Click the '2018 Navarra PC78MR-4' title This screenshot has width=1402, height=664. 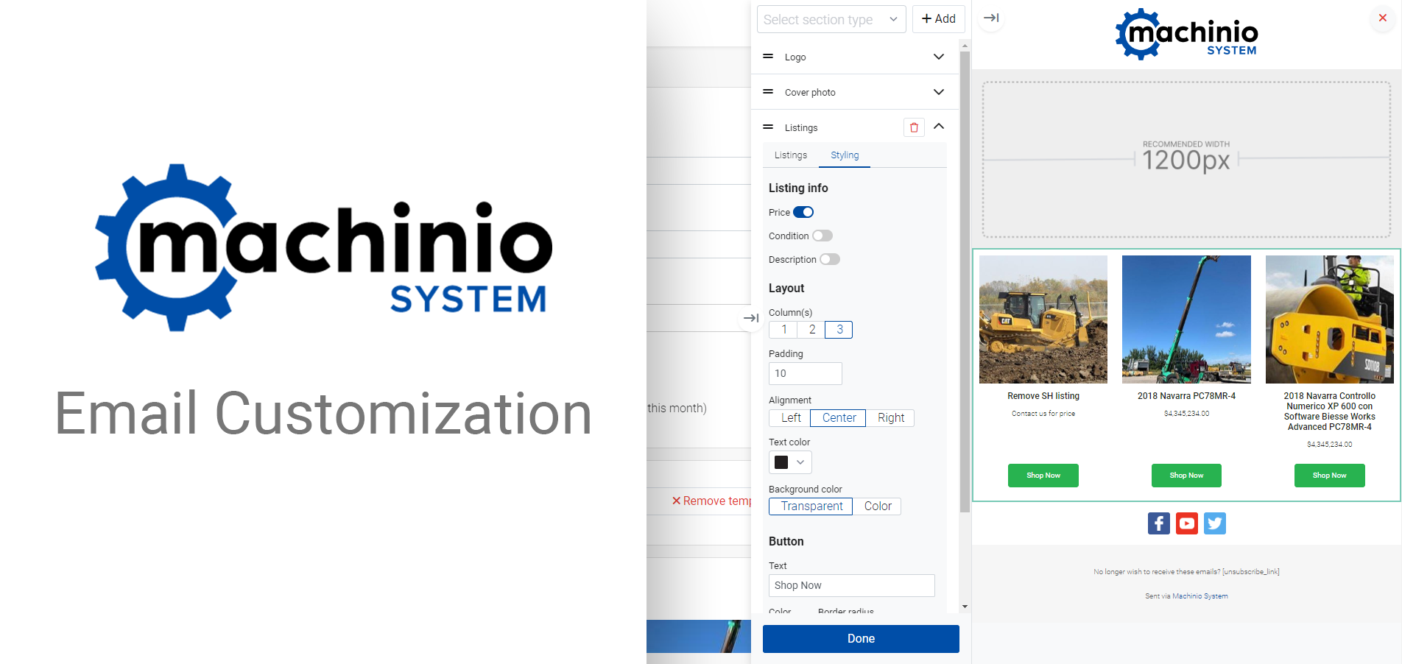[x=1186, y=396]
